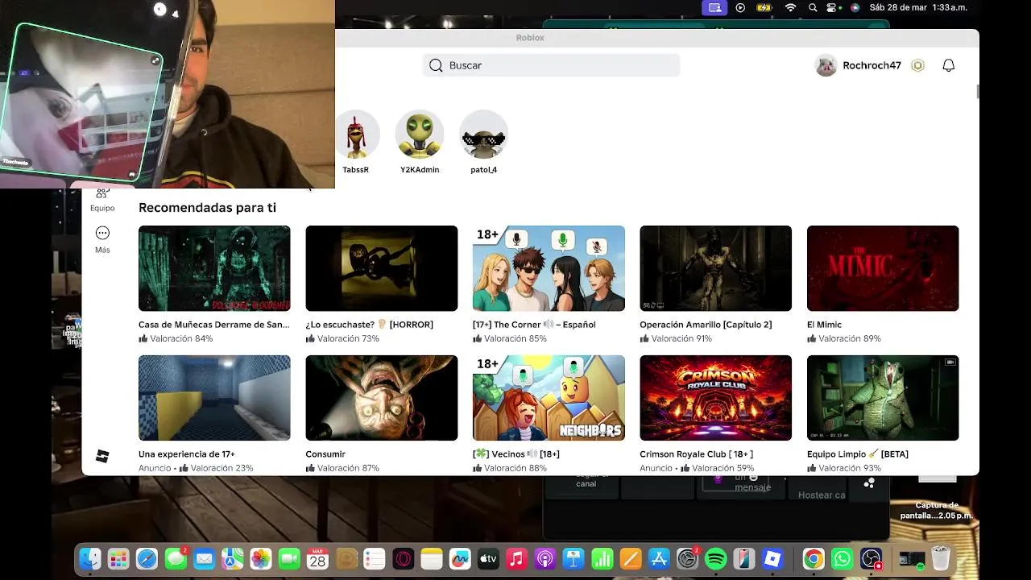Click the Valoración 91% rating text
Image resolution: width=1031 pixels, height=580 pixels.
(681, 339)
